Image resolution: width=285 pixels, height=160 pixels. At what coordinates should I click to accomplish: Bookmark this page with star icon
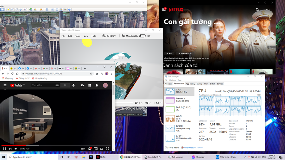click(x=91, y=74)
